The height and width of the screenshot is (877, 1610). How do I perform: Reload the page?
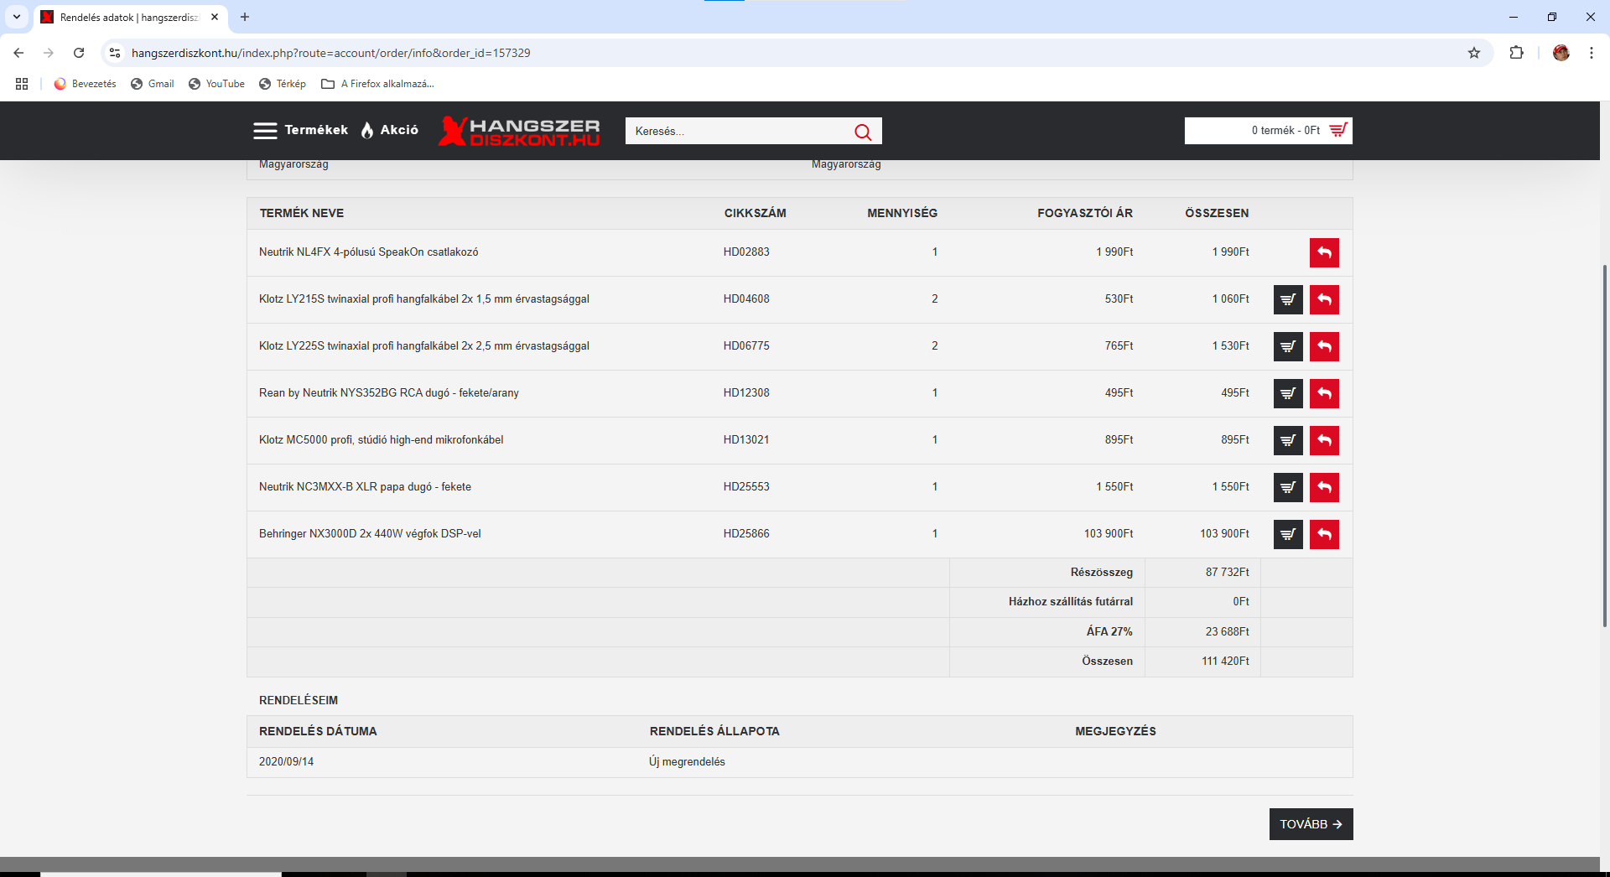[x=79, y=53]
